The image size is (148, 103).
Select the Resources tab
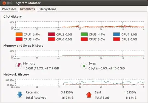[x=27, y=9]
